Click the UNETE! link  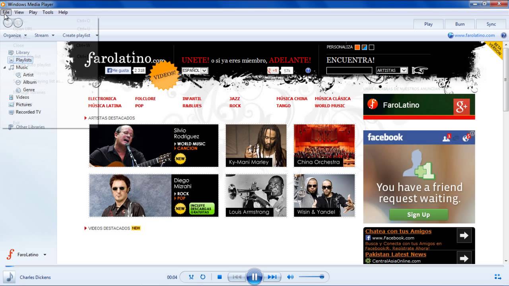195,60
